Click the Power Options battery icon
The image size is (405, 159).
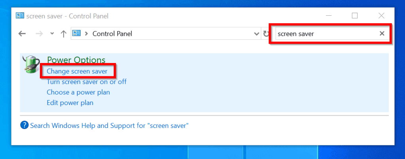click(31, 65)
